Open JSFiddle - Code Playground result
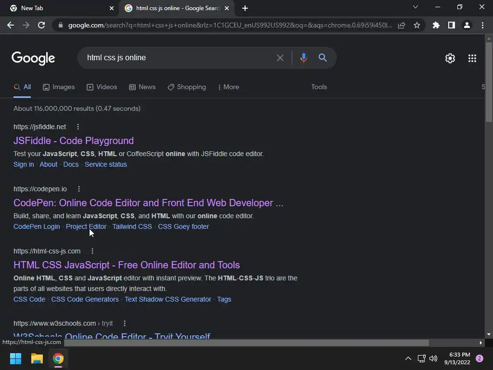 (x=74, y=141)
